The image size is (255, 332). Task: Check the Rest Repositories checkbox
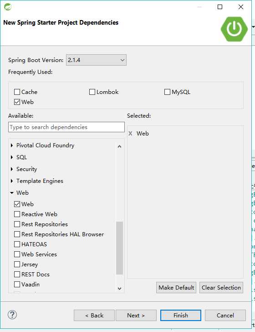click(x=17, y=224)
